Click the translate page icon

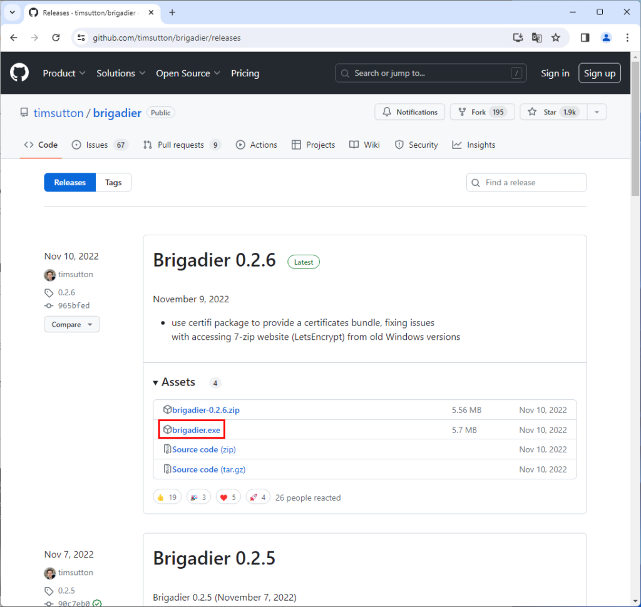536,38
